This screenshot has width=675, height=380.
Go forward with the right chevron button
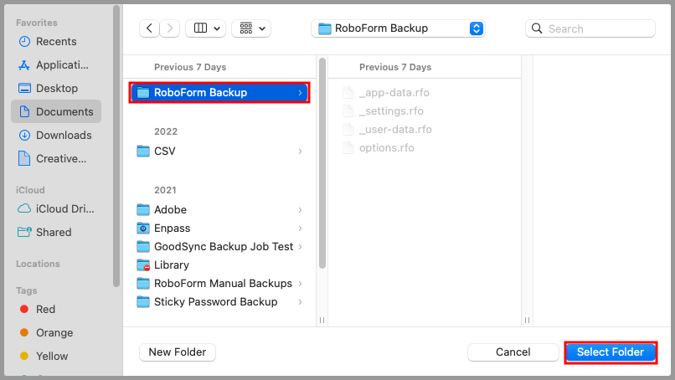(x=170, y=28)
